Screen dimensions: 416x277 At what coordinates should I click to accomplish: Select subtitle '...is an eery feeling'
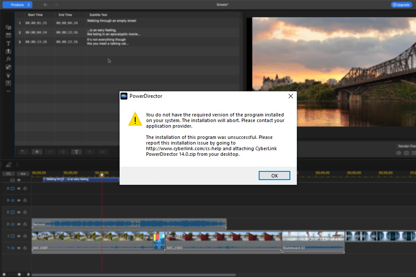pyautogui.click(x=102, y=30)
